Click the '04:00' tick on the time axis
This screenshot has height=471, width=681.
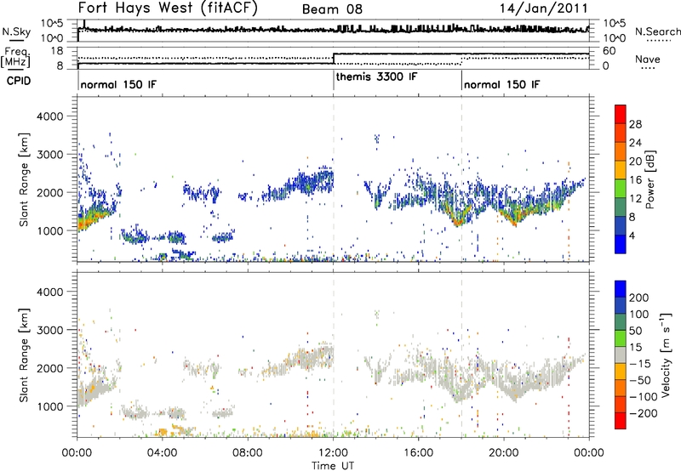tap(163, 452)
